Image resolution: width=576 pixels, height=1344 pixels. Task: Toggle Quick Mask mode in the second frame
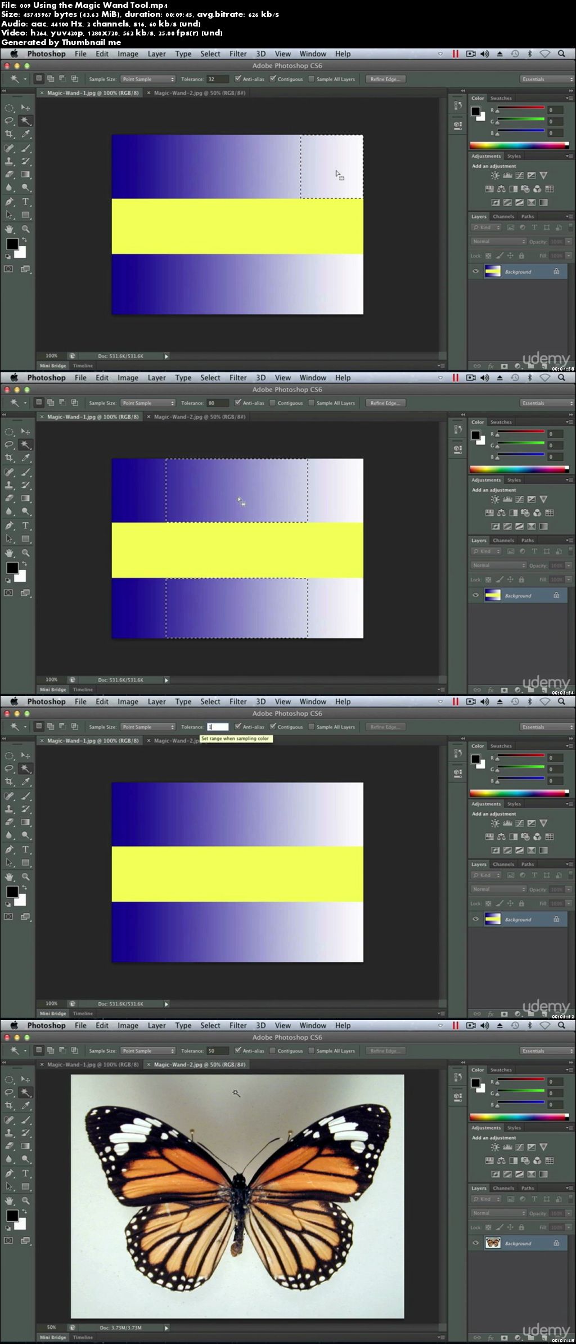coord(8,593)
